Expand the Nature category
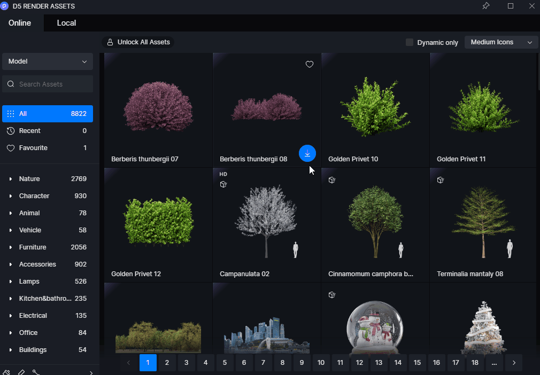Viewport: 540px width, 375px height. point(11,179)
